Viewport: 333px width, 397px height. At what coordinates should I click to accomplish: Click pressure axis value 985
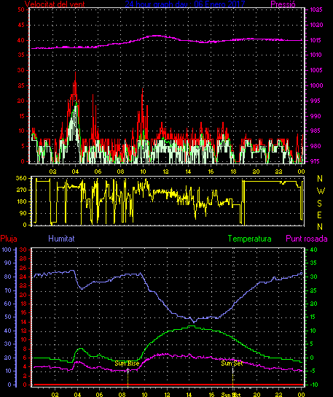coord(316,131)
